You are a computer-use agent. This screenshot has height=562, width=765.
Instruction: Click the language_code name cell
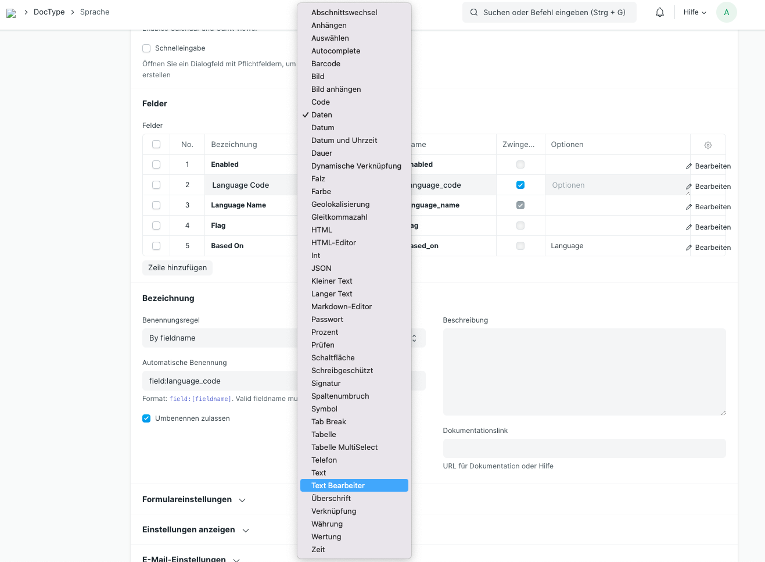click(x=453, y=185)
